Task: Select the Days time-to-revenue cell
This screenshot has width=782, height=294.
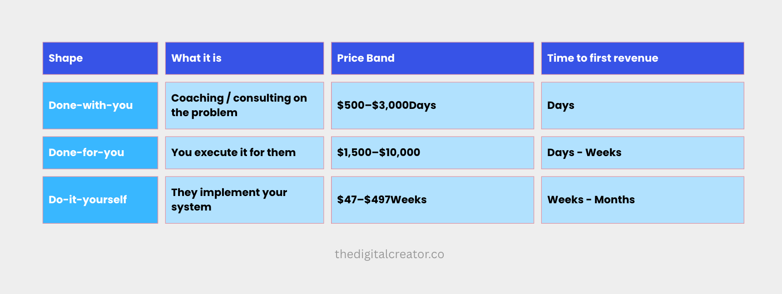Action: click(643, 105)
